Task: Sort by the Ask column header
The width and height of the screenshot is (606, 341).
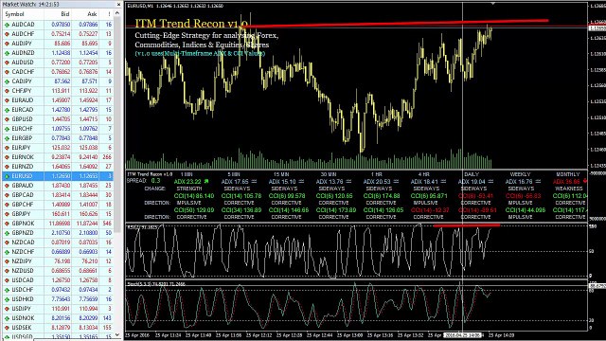Action: coord(92,14)
